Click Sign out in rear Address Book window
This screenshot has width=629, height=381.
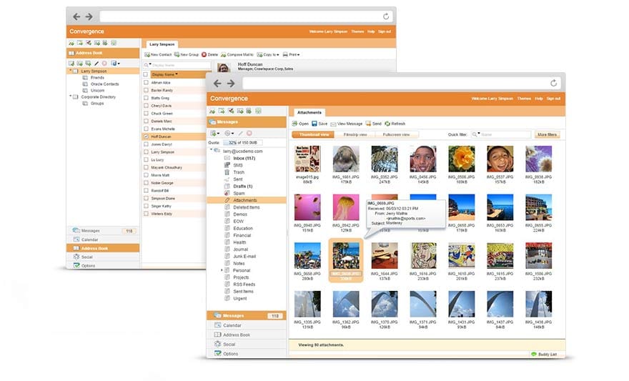click(385, 31)
